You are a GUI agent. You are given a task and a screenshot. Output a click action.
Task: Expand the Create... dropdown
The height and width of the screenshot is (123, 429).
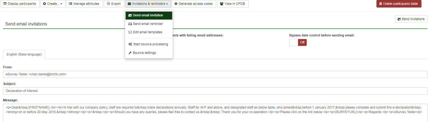tap(53, 4)
